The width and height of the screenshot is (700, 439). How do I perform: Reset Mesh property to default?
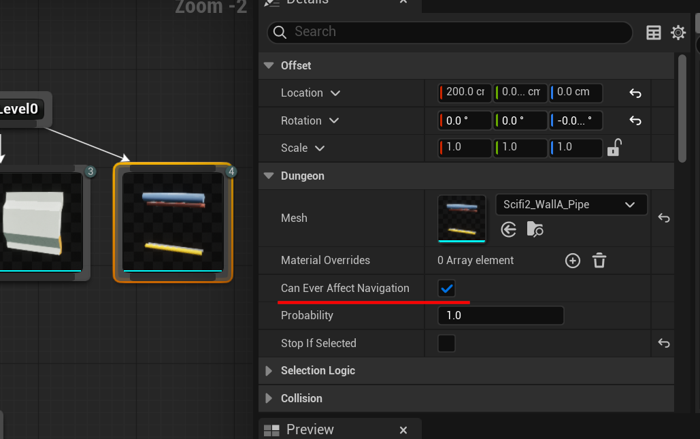pyautogui.click(x=664, y=218)
